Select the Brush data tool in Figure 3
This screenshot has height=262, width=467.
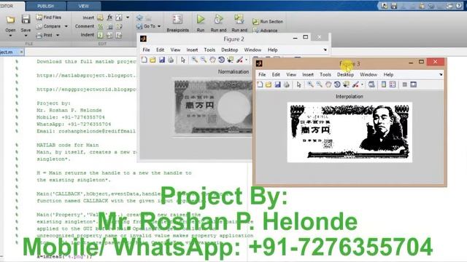(355, 84)
